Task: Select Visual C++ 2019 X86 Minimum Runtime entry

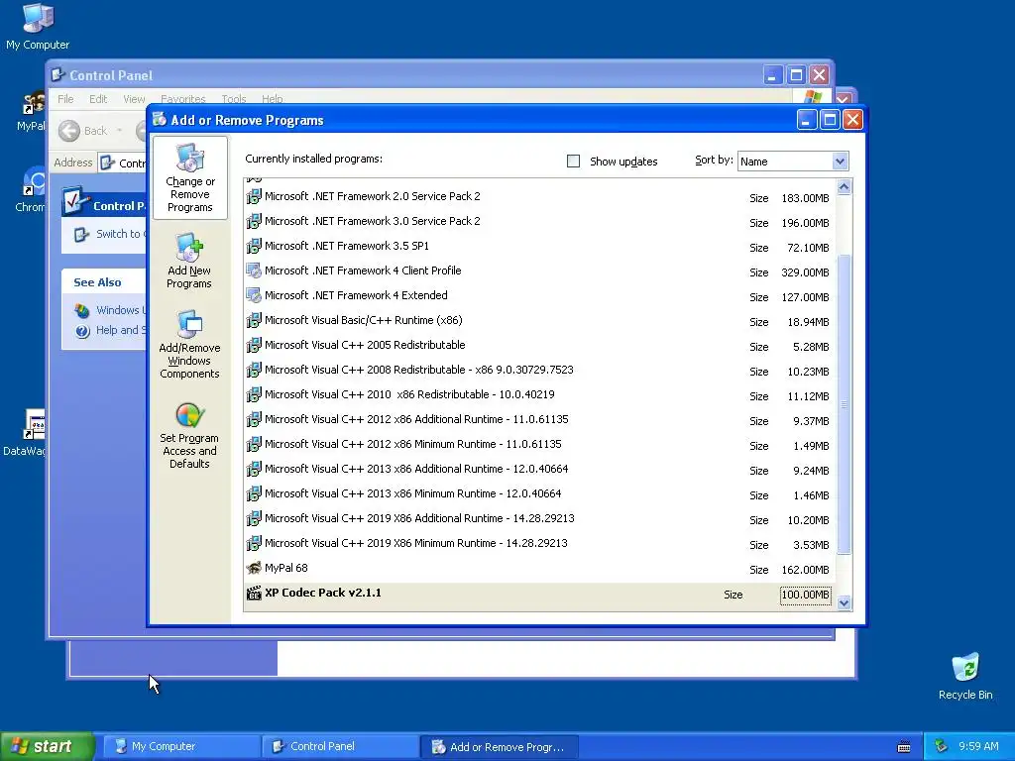Action: [x=540, y=544]
